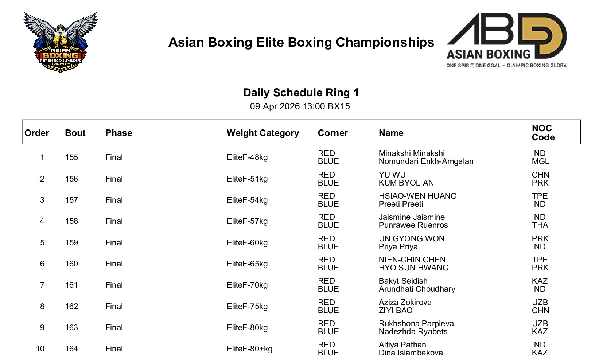This screenshot has width=603, height=362.
Task: Click the Weight Category column header
Action: coord(263,133)
